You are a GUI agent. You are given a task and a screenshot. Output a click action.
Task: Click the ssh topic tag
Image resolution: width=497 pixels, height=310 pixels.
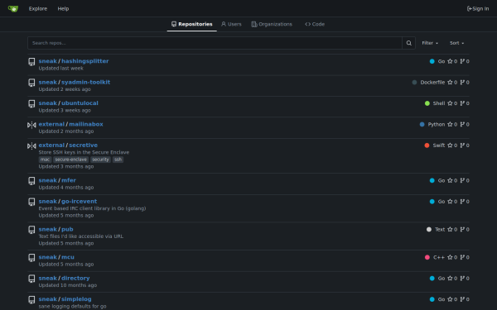click(x=118, y=160)
